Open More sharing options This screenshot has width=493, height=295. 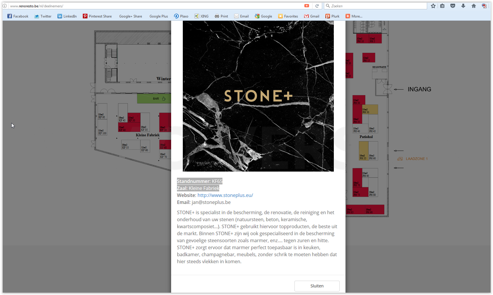[354, 16]
